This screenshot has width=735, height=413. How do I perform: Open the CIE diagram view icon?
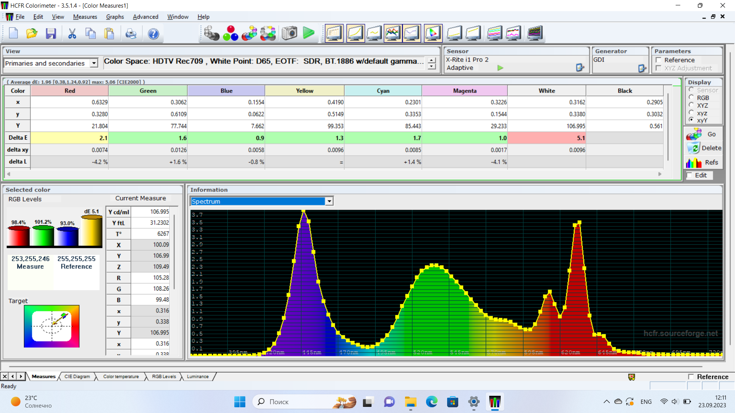433,34
